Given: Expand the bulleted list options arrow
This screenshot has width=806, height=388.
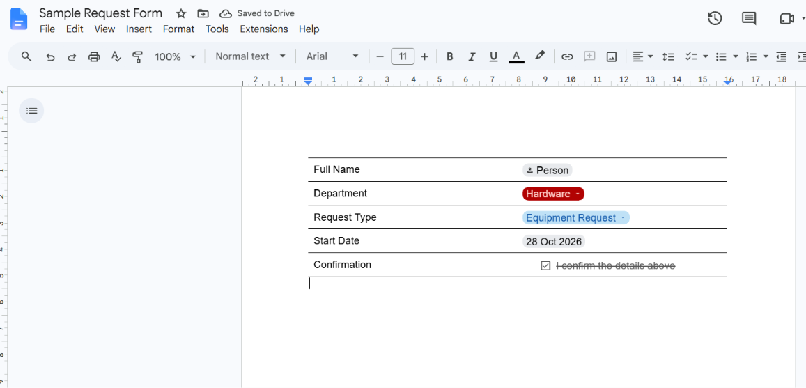Looking at the screenshot, I should tap(736, 56).
